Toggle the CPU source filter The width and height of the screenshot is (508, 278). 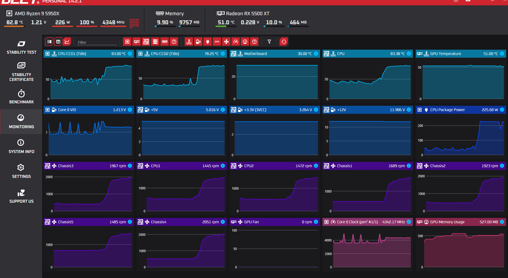127,42
